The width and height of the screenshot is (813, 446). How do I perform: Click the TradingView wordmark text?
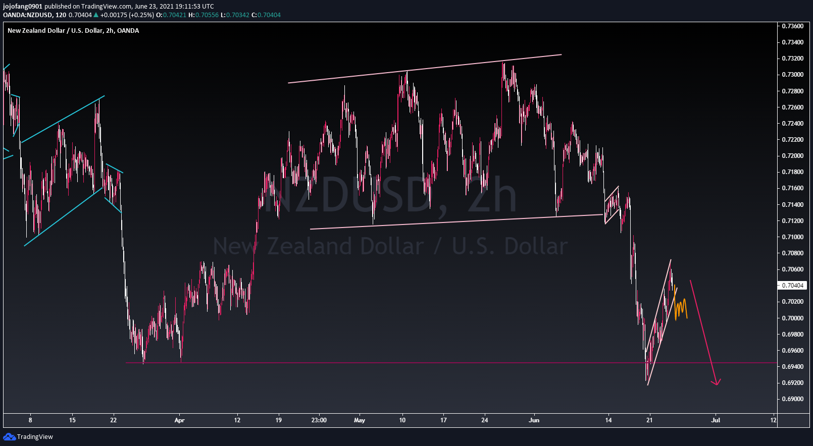35,437
